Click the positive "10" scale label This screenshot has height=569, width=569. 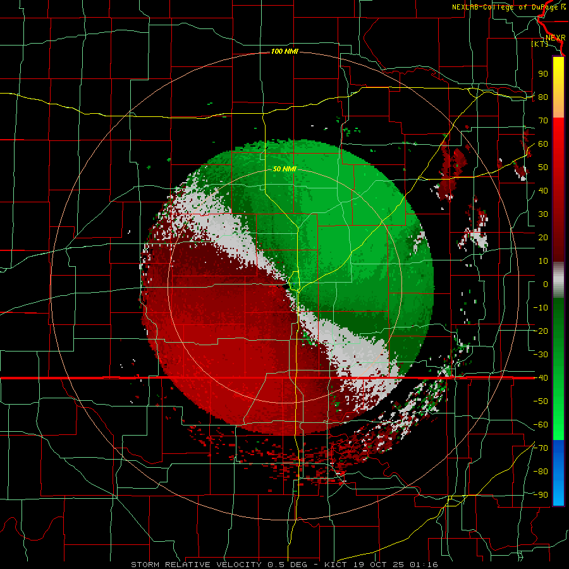point(543,261)
